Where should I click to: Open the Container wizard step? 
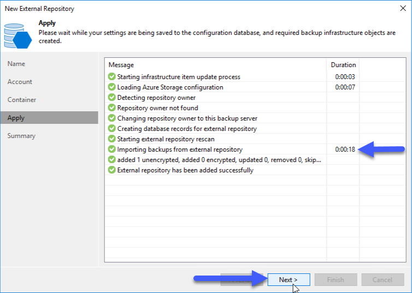tap(22, 100)
